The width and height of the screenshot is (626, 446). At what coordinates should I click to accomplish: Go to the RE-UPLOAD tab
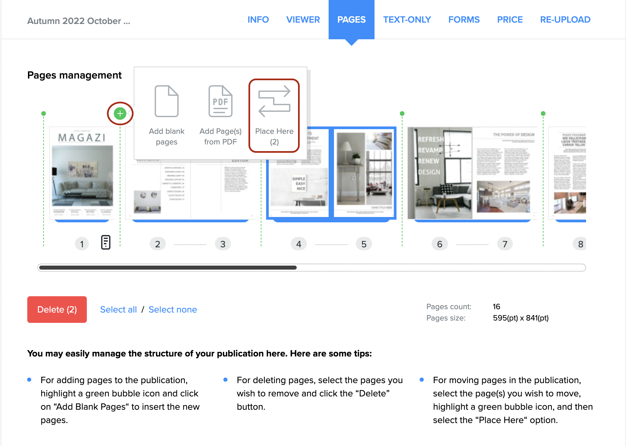565,20
